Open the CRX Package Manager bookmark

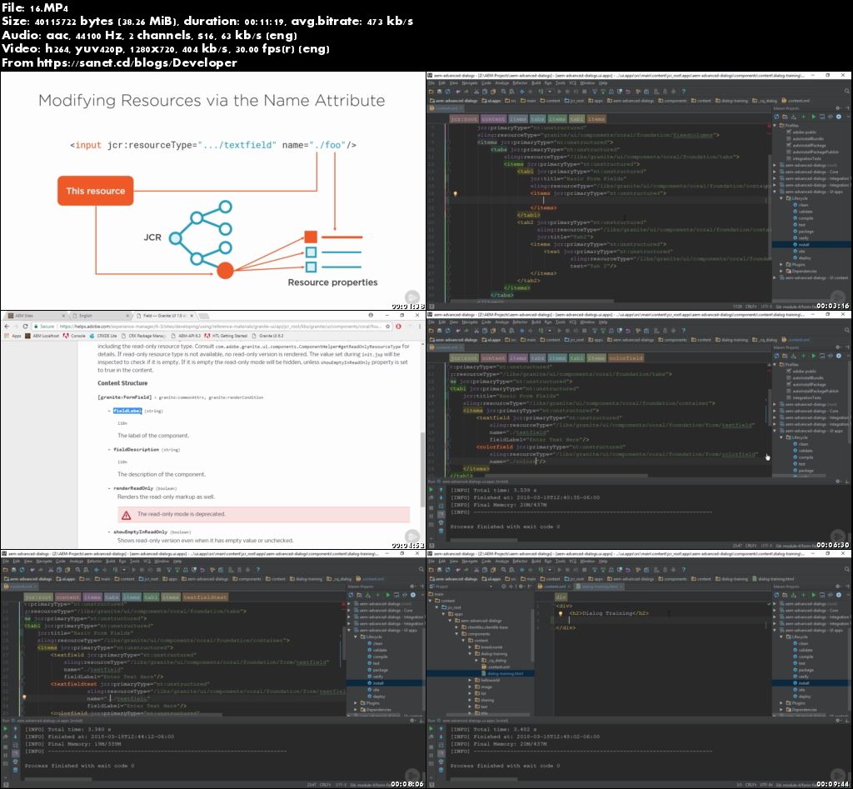click(143, 337)
